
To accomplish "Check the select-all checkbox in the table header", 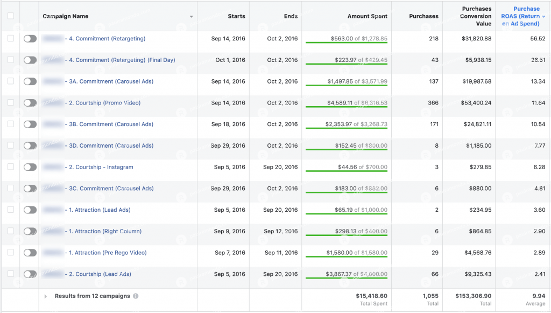I will point(10,16).
